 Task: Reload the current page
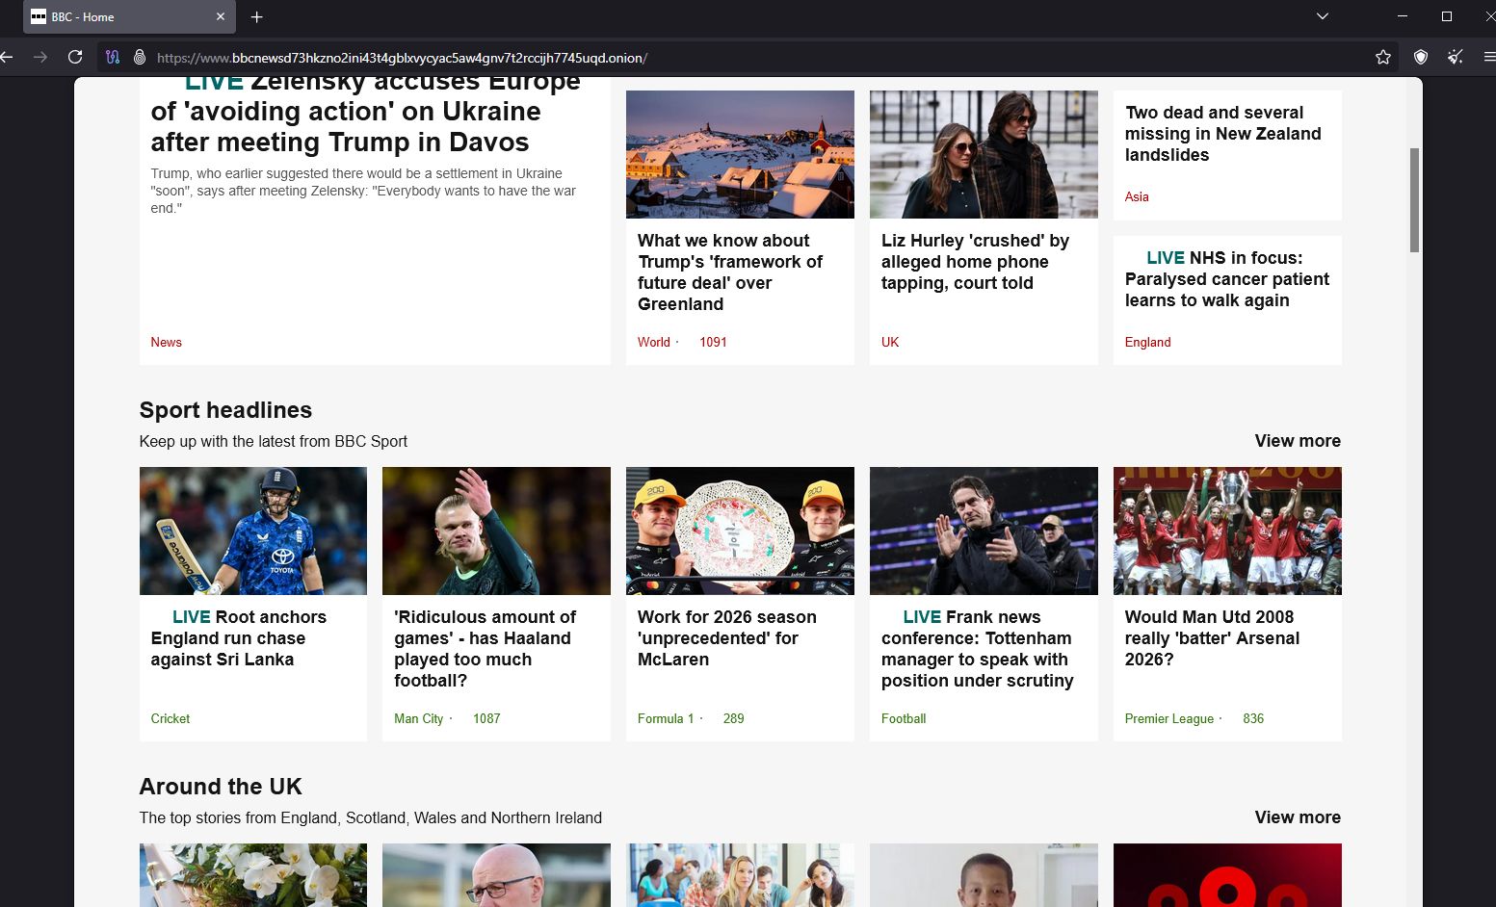coord(75,58)
